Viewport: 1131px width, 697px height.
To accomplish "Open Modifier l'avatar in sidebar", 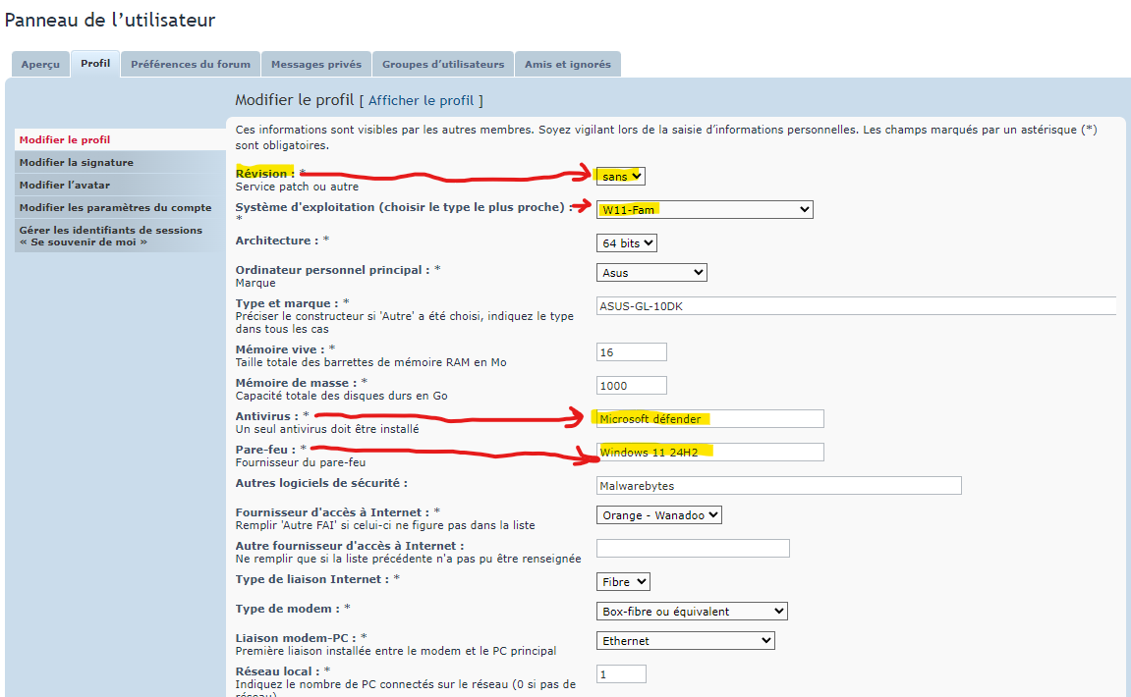I will click(x=120, y=185).
